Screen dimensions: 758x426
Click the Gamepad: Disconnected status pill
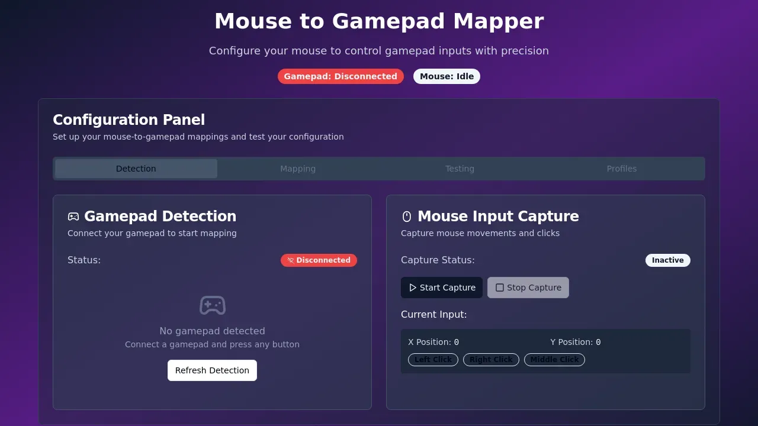point(341,76)
